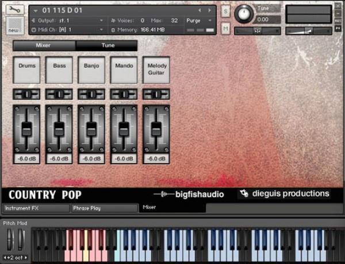Open the Purge dropdown menu

point(200,20)
